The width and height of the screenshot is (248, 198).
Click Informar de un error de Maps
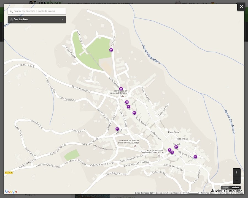[x=230, y=193]
